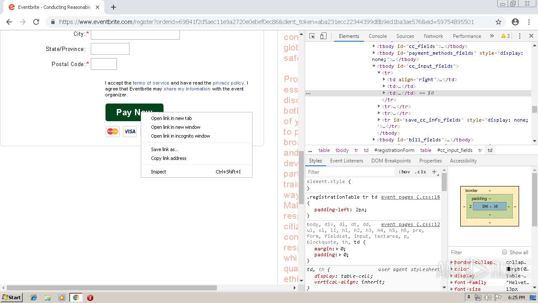Screen dimensions: 538x303
Task: Click the color computed property swatch
Action: tap(509, 269)
